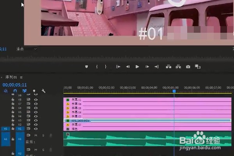Screen dimensions: 234x156
Task: Toggle A1 track targeting button
Action: pyautogui.click(x=20, y=139)
